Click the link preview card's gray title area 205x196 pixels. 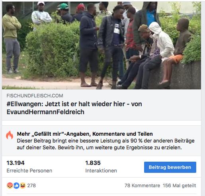(102, 105)
